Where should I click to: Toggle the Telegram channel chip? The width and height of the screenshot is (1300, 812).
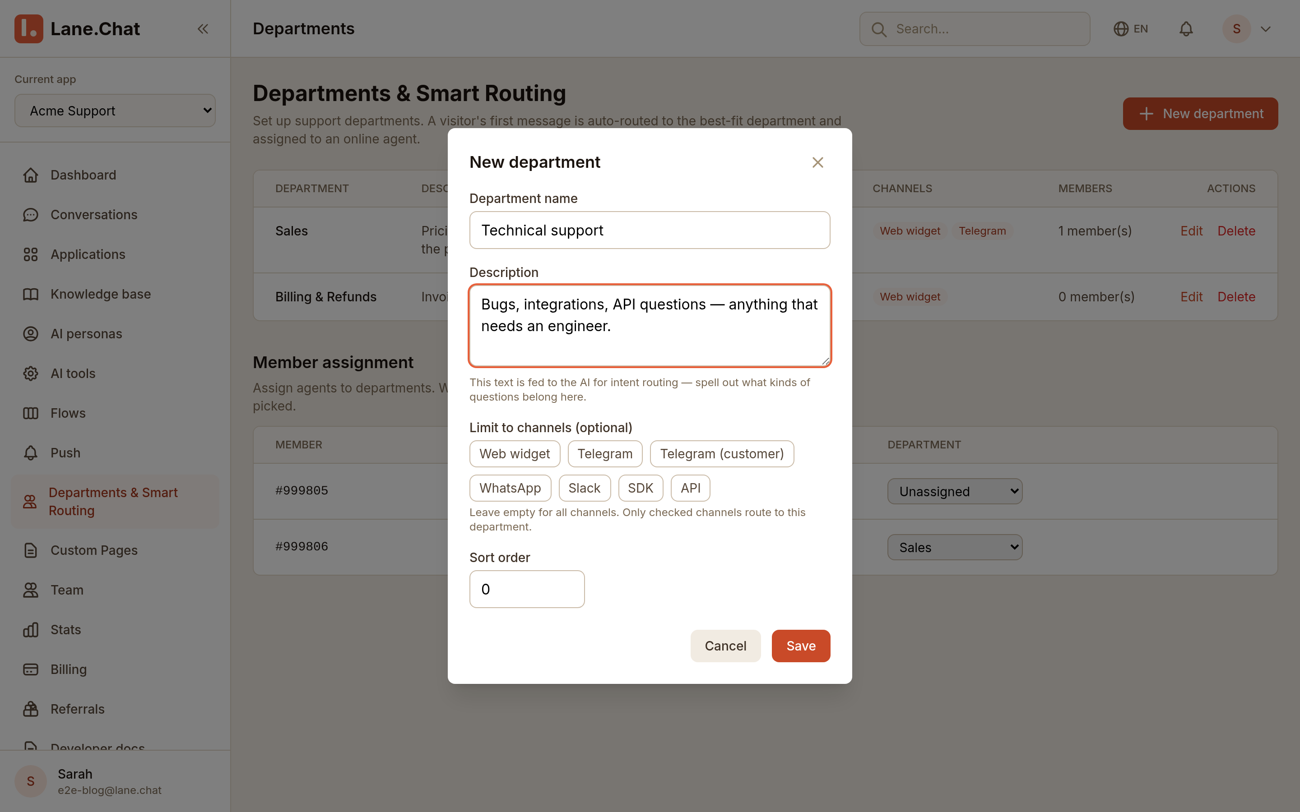click(605, 454)
